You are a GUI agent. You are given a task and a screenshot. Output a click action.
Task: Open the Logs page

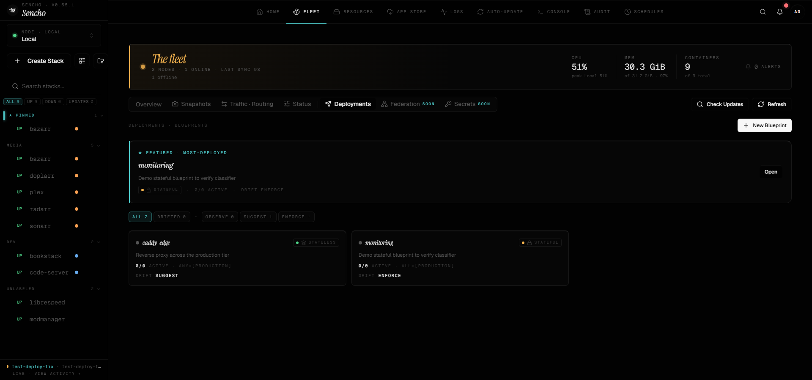pyautogui.click(x=452, y=12)
